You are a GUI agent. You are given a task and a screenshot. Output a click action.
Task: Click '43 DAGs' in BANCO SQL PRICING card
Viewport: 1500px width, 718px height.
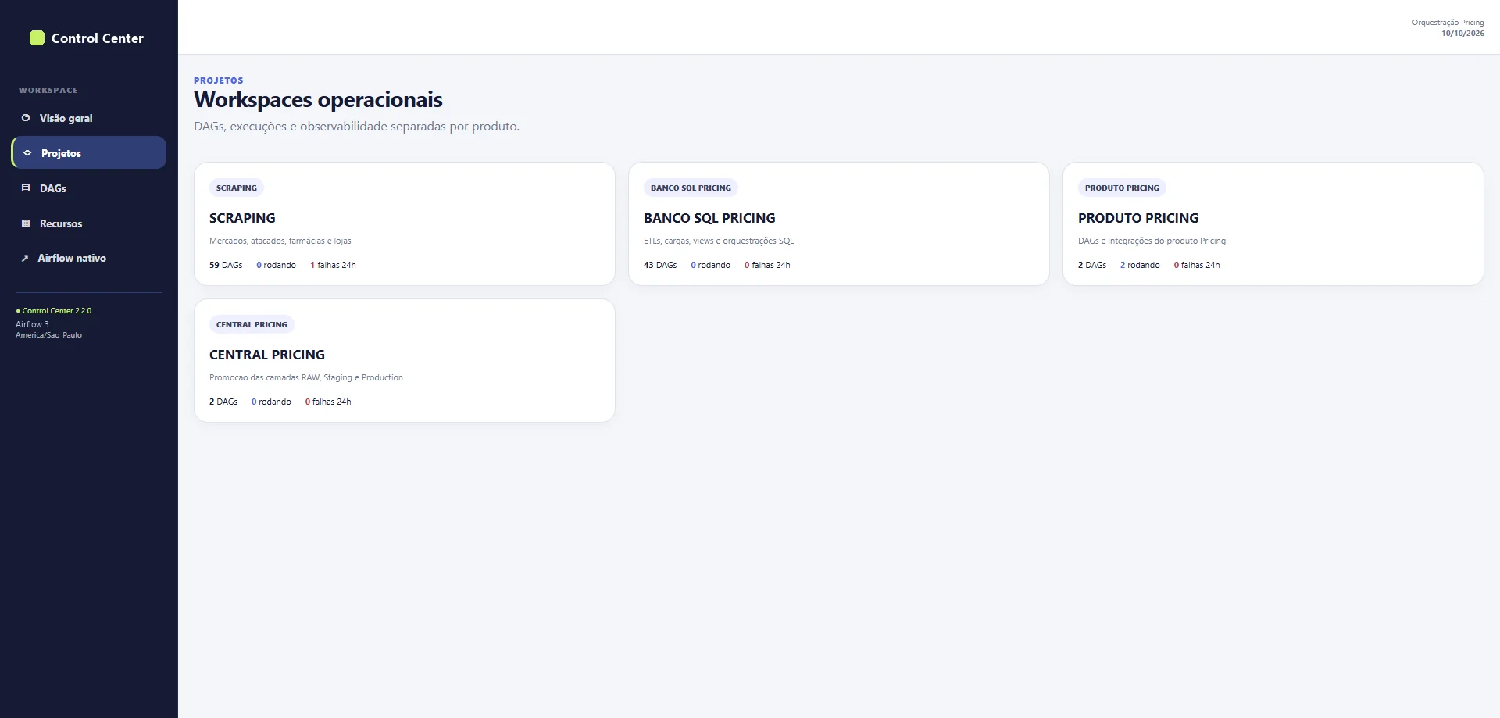tap(660, 265)
